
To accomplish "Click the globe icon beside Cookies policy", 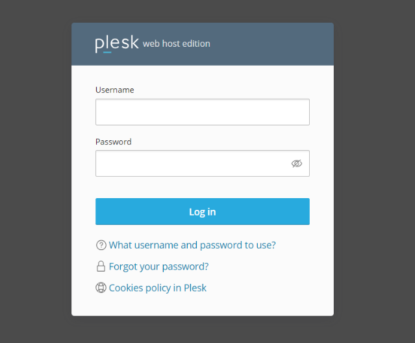I will pyautogui.click(x=101, y=287).
